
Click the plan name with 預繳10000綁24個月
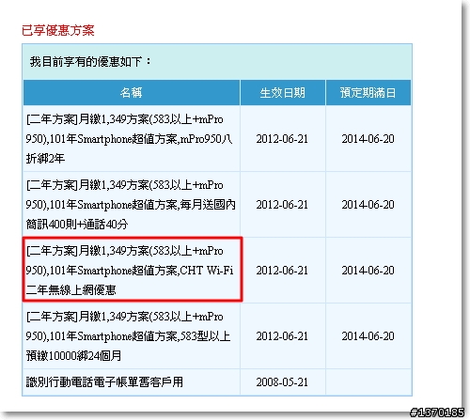tap(128, 336)
